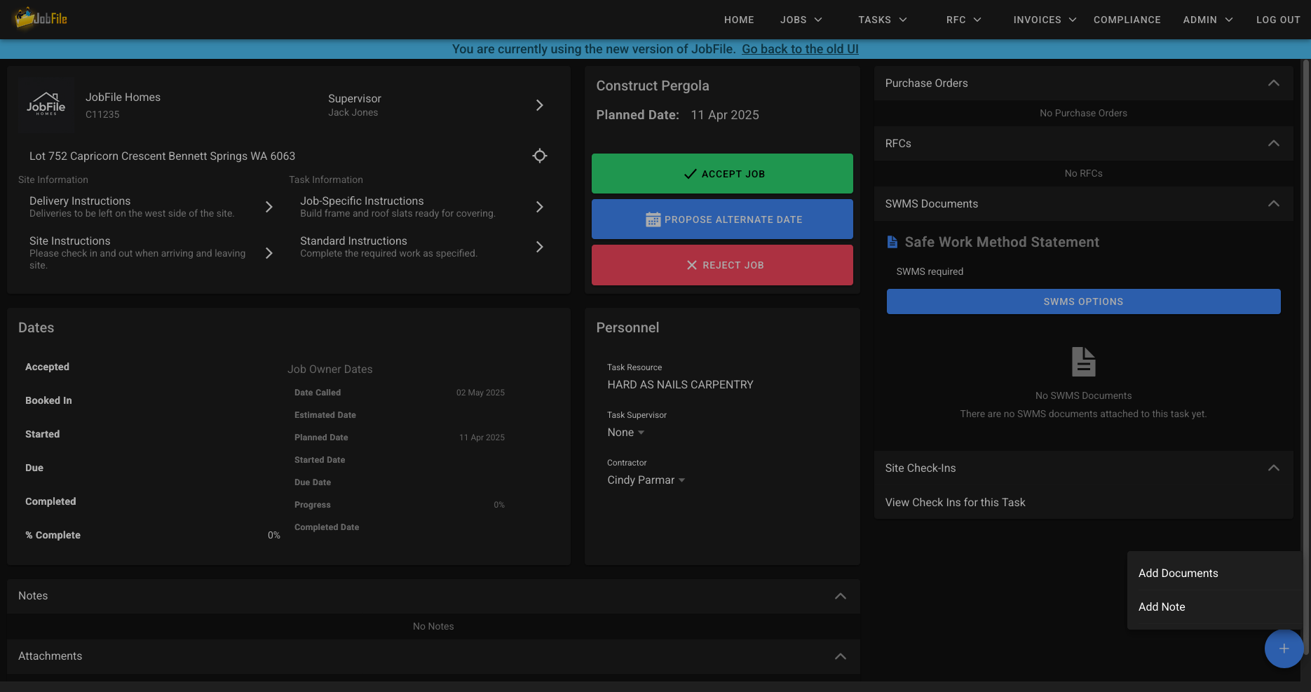Click the '% Complete' row value 0%
Image resolution: width=1311 pixels, height=692 pixels.
[273, 535]
